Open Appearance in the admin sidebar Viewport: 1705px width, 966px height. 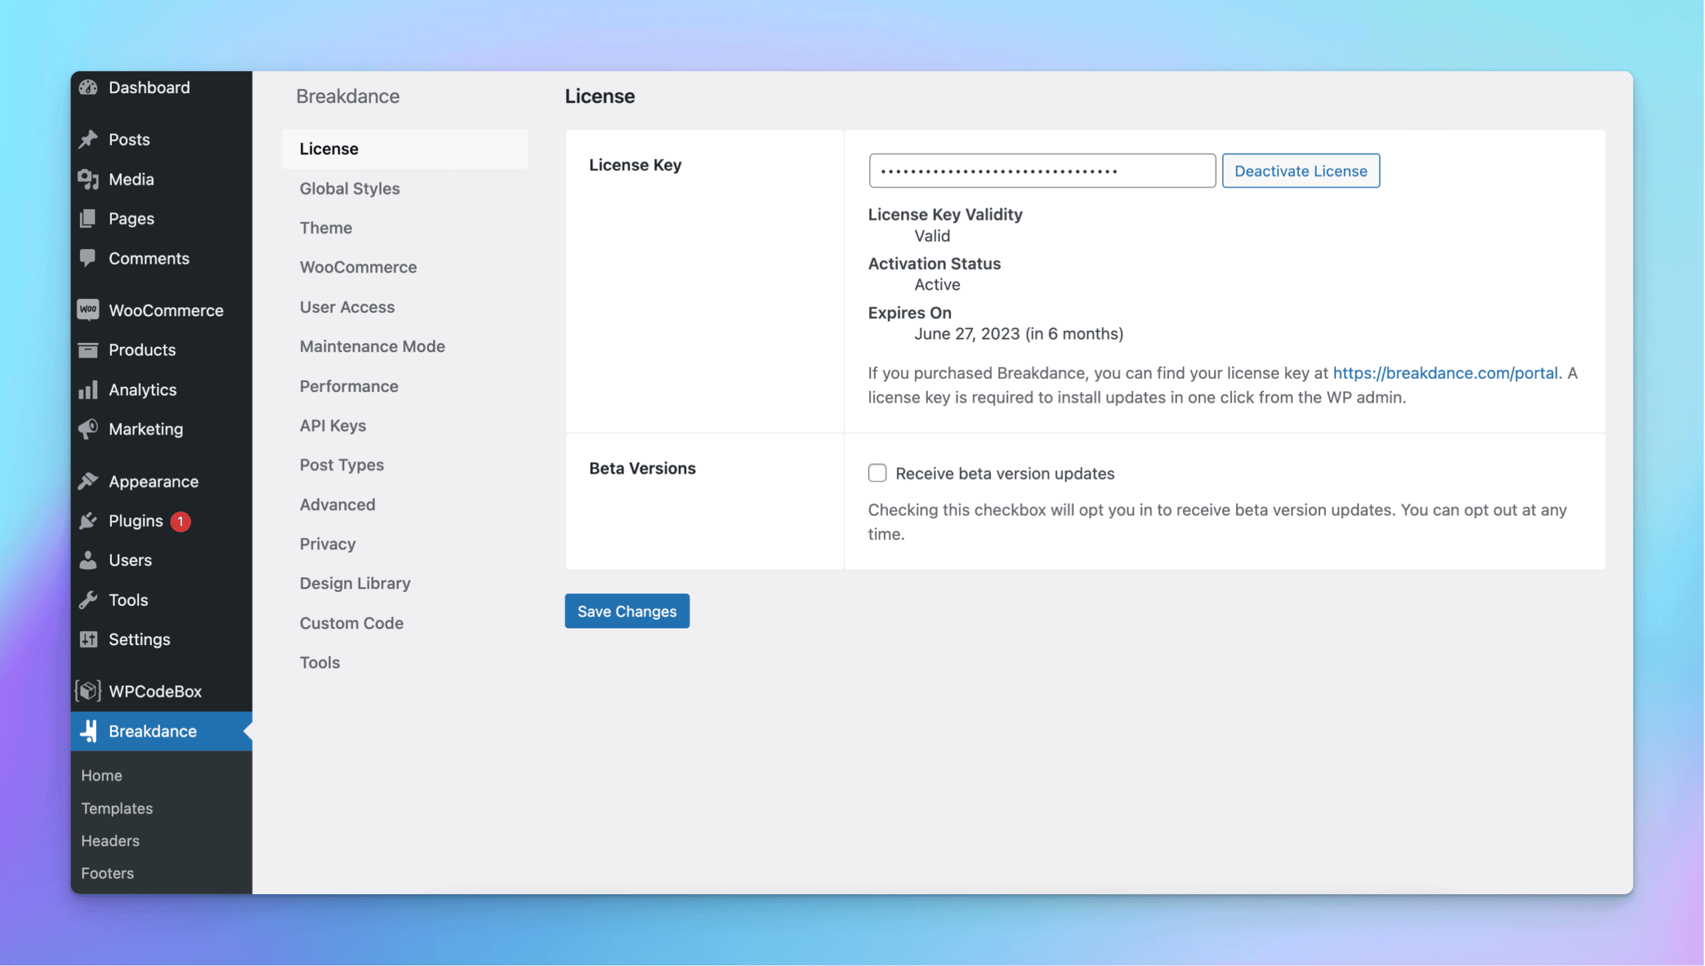coord(161,481)
